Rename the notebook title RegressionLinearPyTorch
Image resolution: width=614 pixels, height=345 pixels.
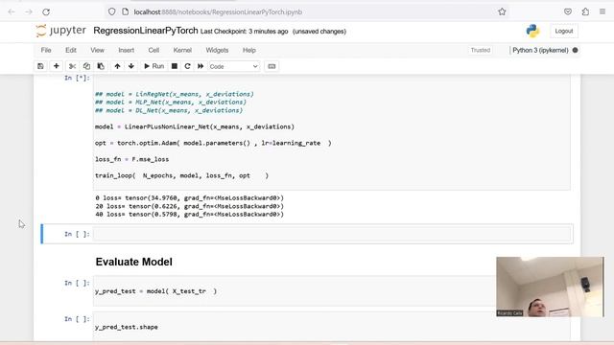146,31
